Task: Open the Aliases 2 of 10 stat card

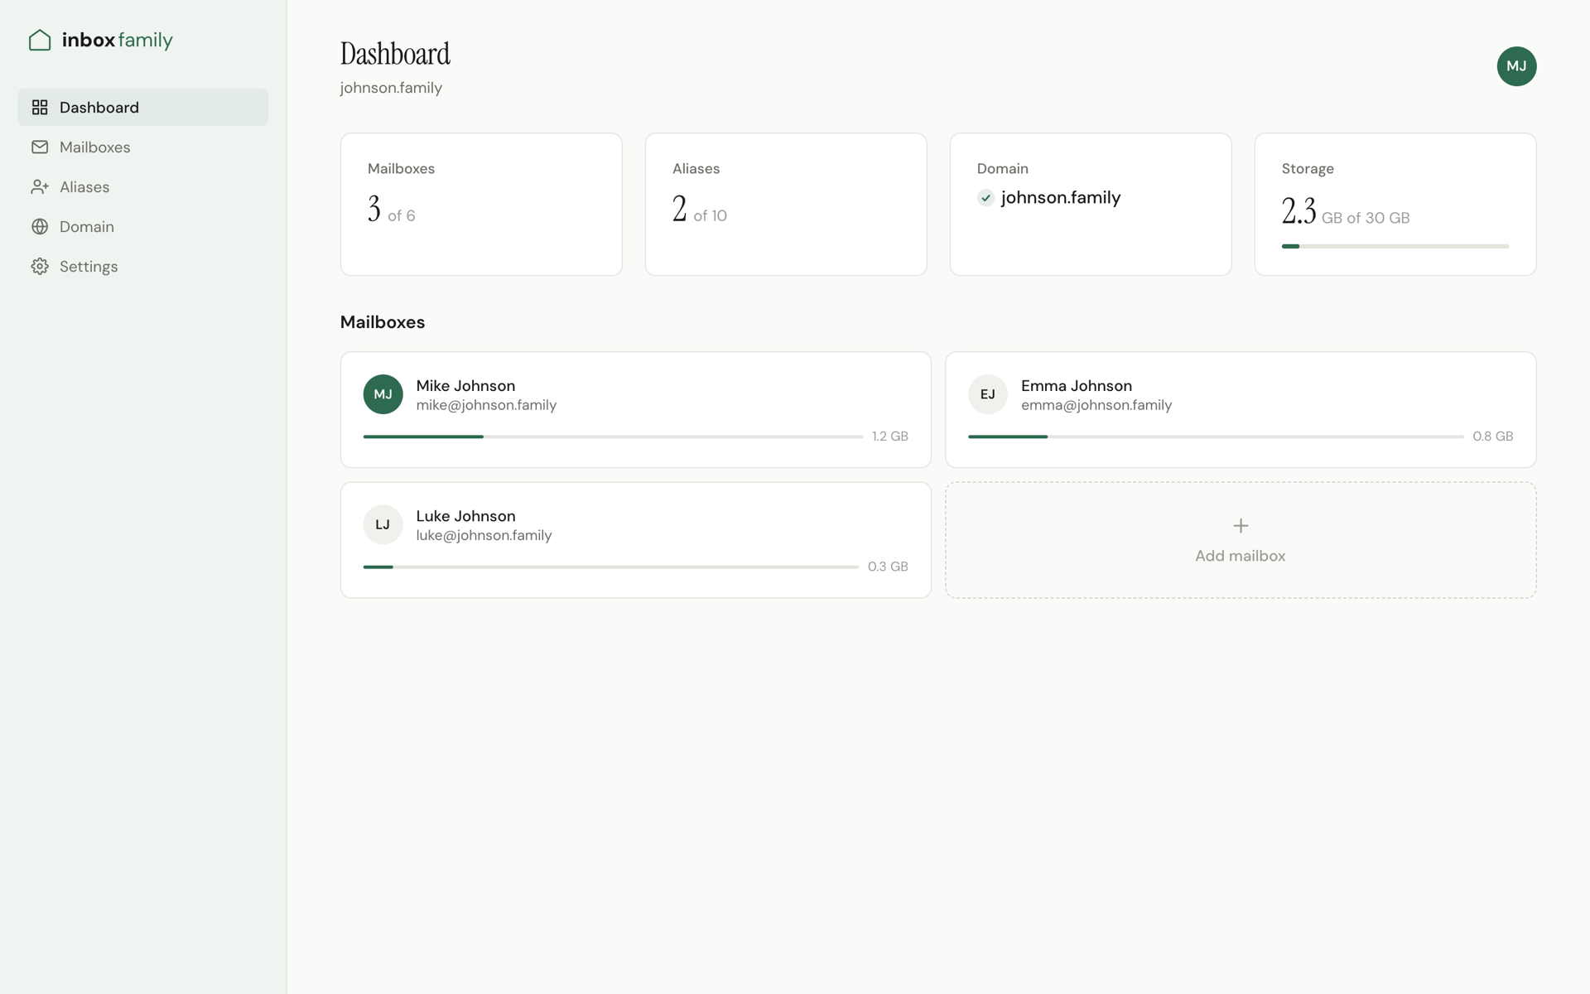Action: (786, 204)
